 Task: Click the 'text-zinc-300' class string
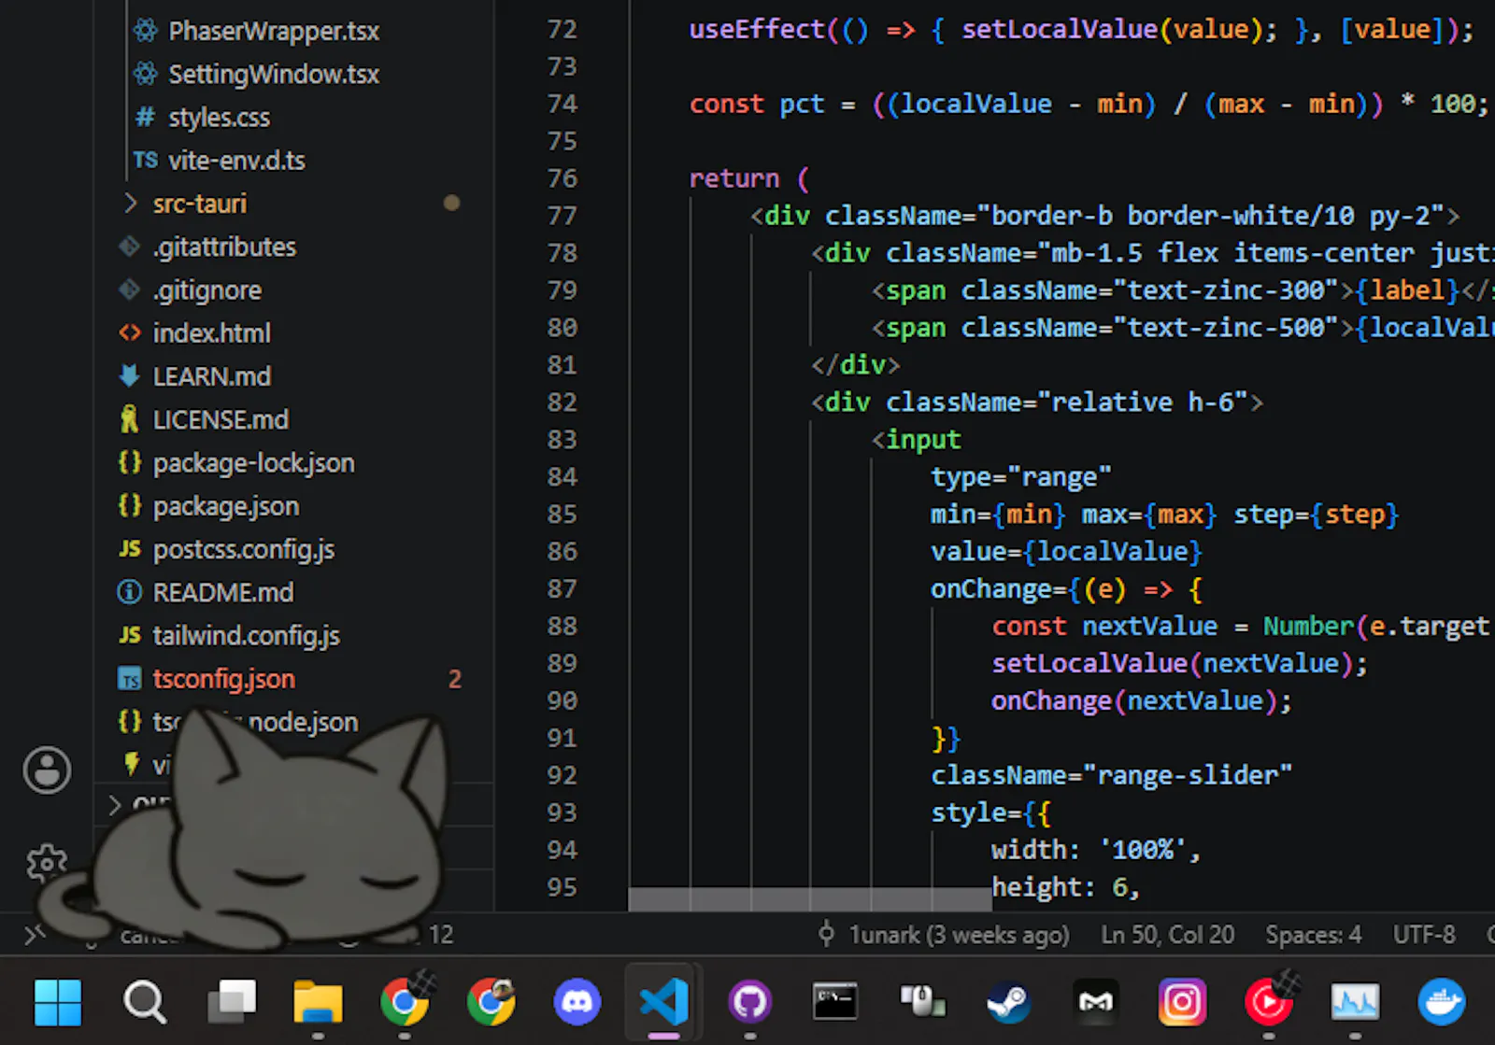pos(1227,289)
